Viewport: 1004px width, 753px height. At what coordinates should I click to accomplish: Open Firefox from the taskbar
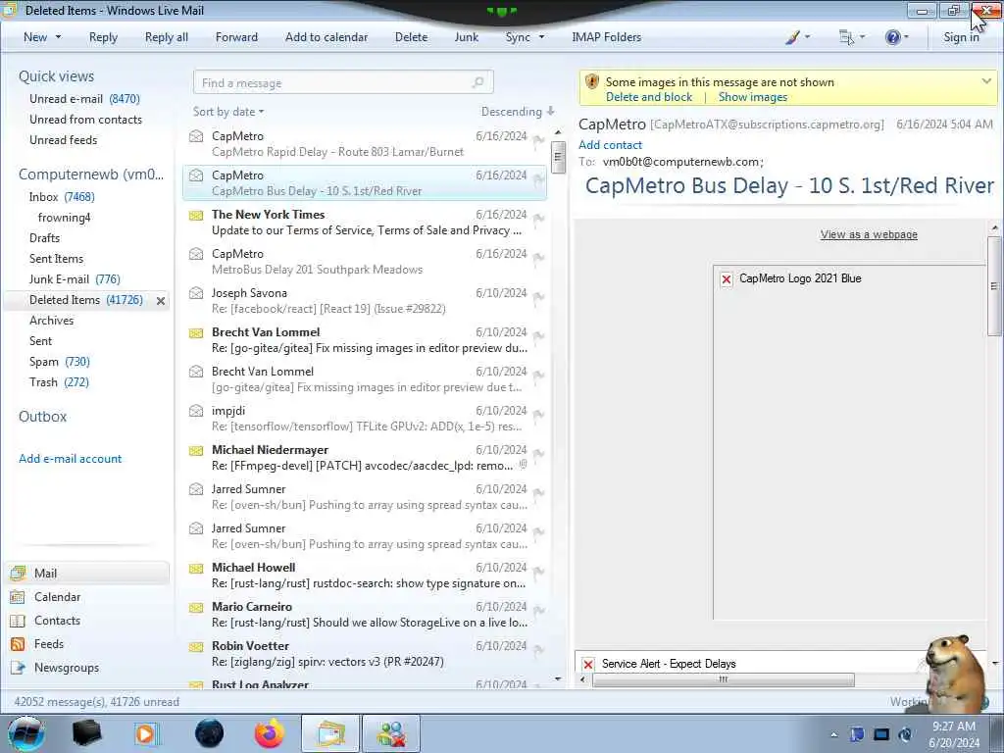270,733
